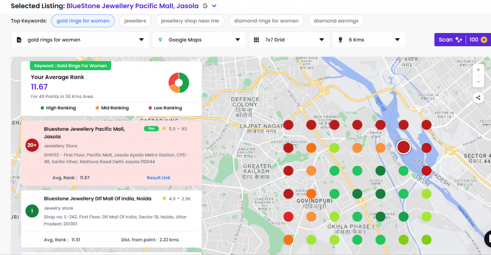This screenshot has height=255, width=491.
Task: Click the keyword search magnifier icon
Action: pos(19,40)
